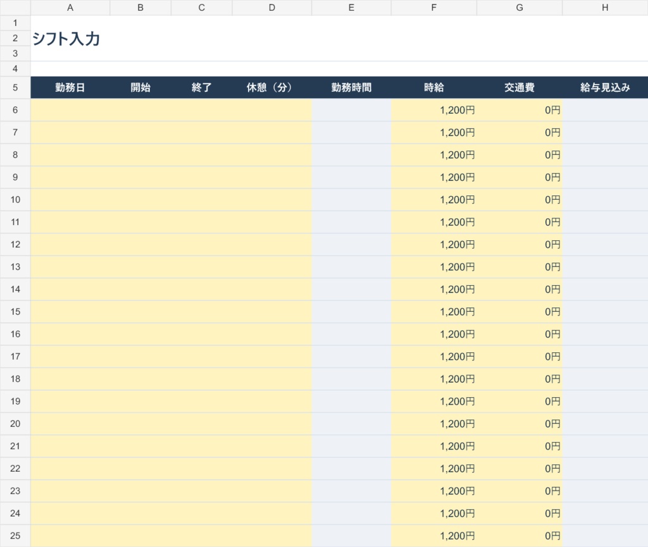This screenshot has height=547, width=648.
Task: Click the 勤務時間 header cell
Action: pyautogui.click(x=351, y=87)
